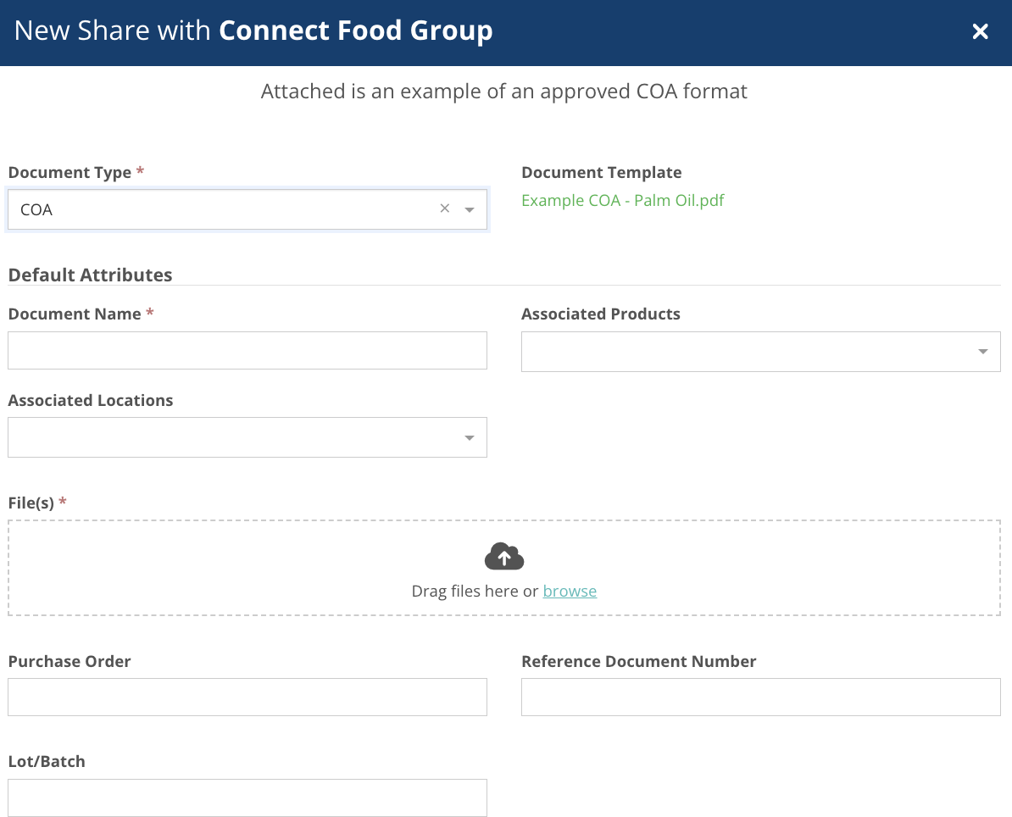Expand the Document Type dropdown arrow

pyautogui.click(x=470, y=210)
